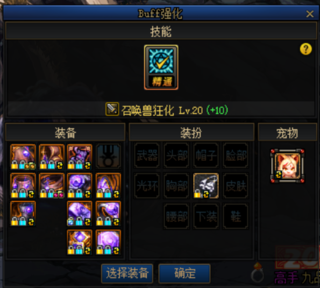Click the empty 武器 avatar slot
The width and height of the screenshot is (320, 288).
(x=147, y=155)
